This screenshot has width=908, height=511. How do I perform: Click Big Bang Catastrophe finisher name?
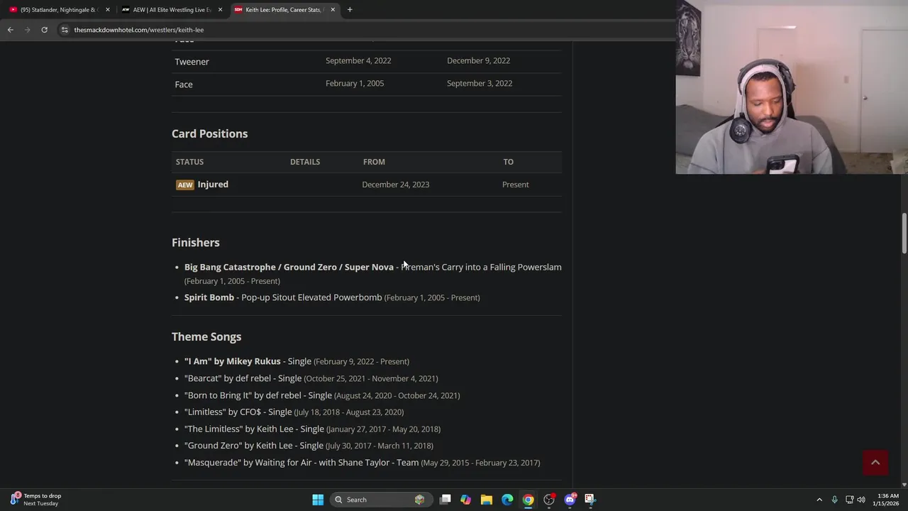point(289,268)
